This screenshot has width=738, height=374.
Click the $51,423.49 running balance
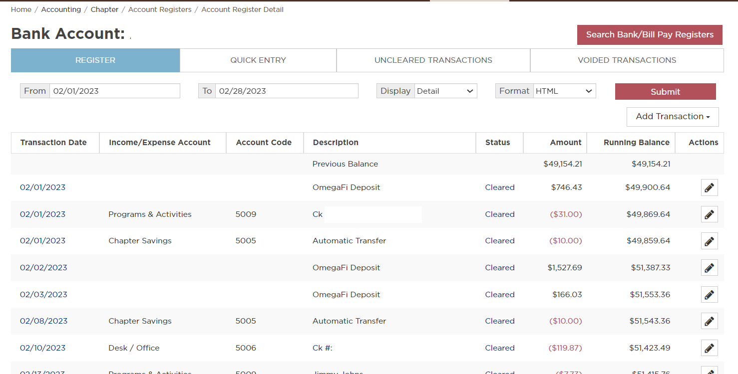click(x=650, y=348)
